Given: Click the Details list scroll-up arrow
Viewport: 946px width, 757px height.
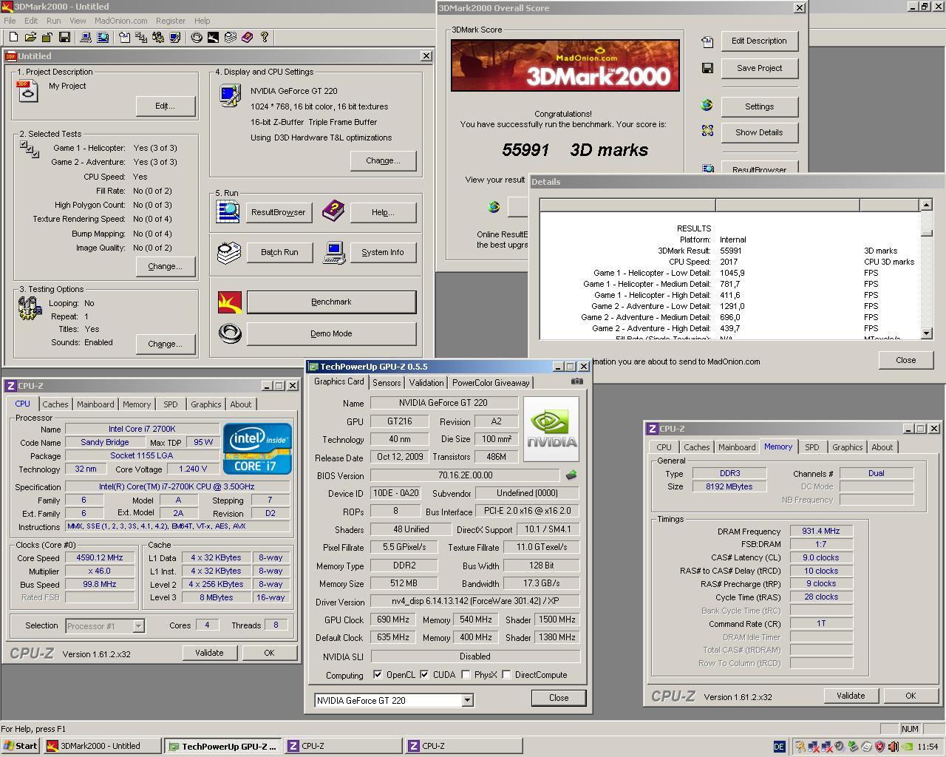Looking at the screenshot, I should pos(927,204).
